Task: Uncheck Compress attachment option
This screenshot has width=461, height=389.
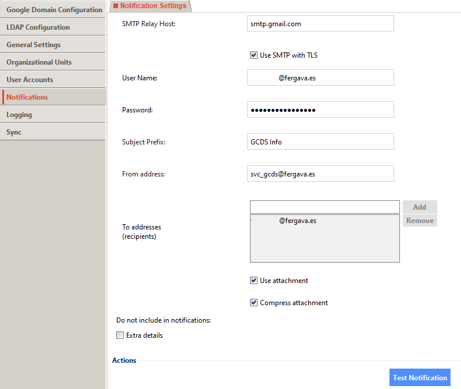Action: click(x=253, y=303)
